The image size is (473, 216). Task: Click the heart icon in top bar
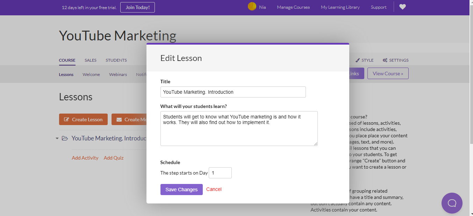(x=402, y=7)
